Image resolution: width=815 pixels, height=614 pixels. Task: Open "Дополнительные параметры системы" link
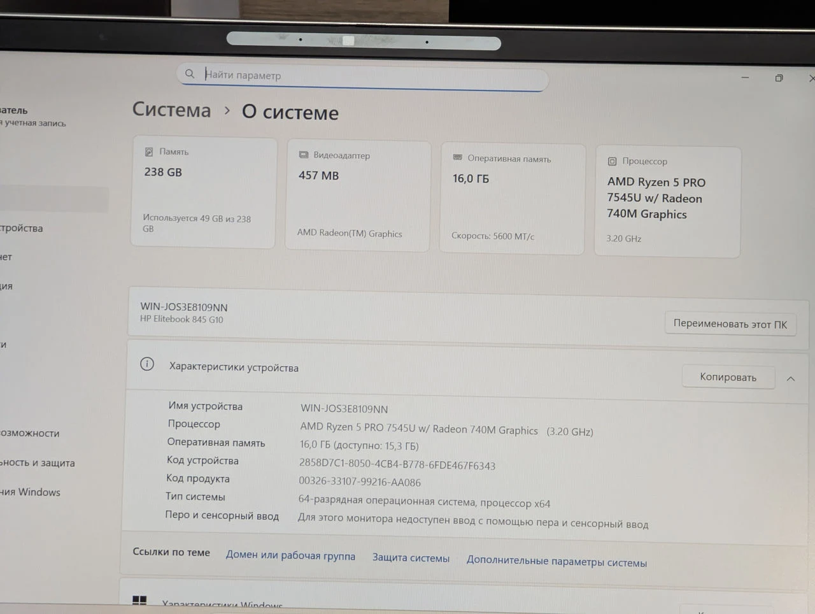tap(556, 562)
